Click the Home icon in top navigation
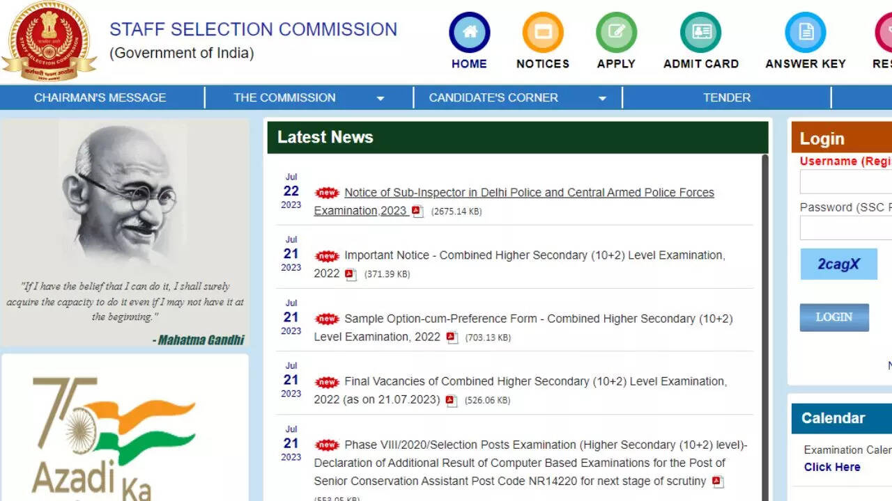Viewport: 892px width, 501px height. [469, 33]
